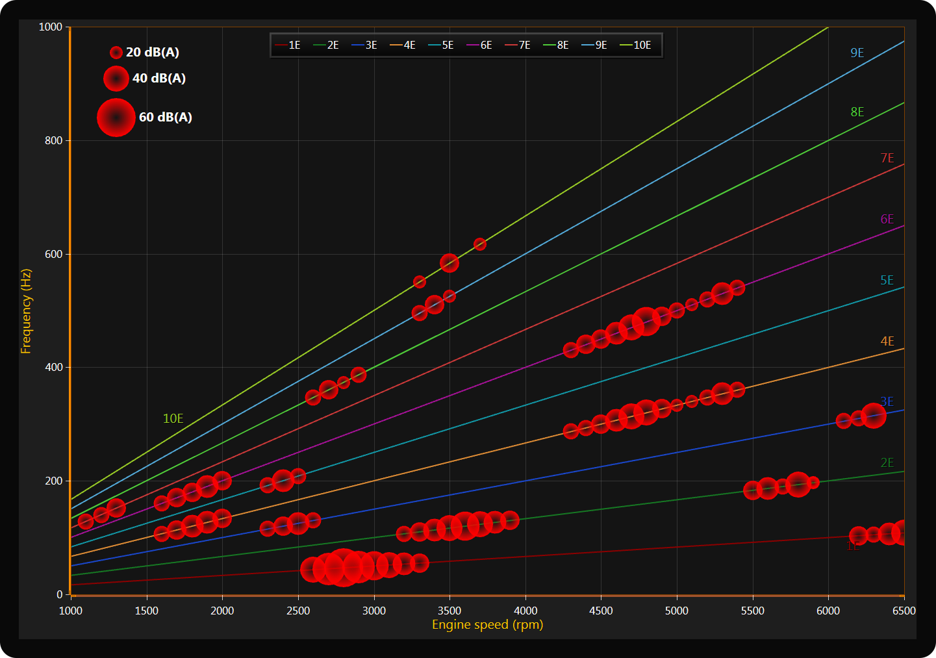This screenshot has width=936, height=658.
Task: Click the teal 5E line label at right edge
Action: [x=887, y=281]
